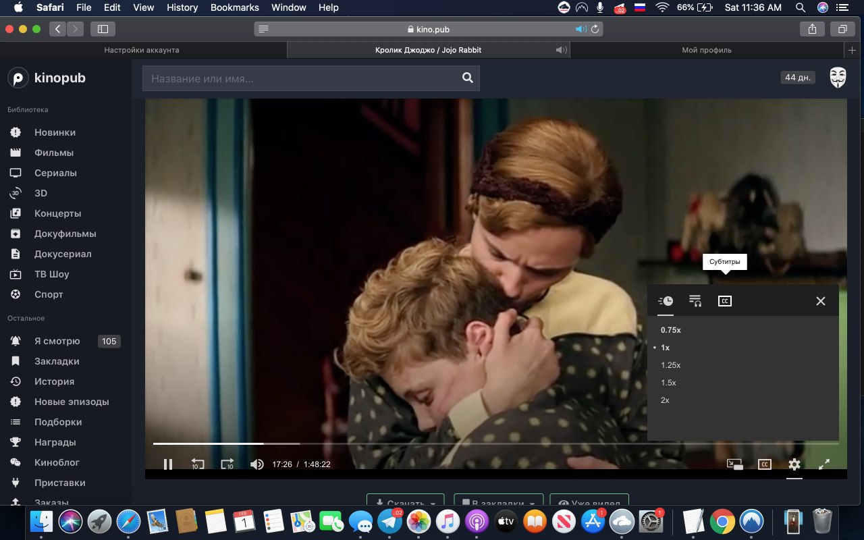Image resolution: width=864 pixels, height=540 pixels.
Task: Open user avatar profile menu
Action: pyautogui.click(x=838, y=78)
